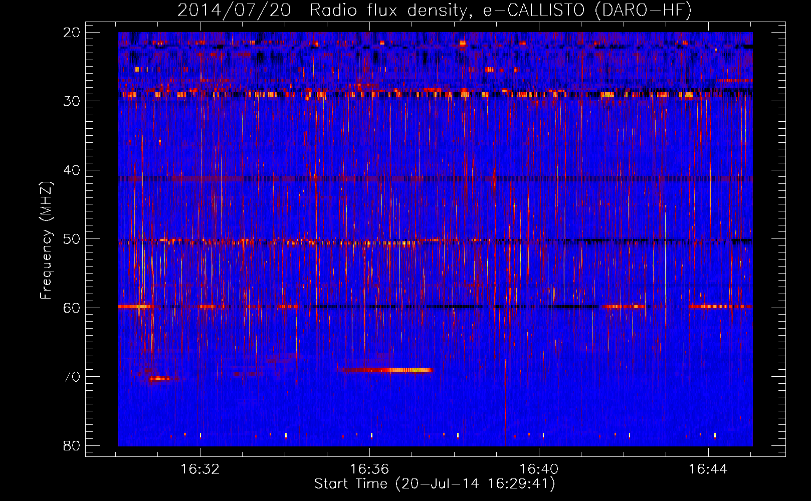Click the frequency tick label '80'
The height and width of the screenshot is (501, 811).
pyautogui.click(x=72, y=445)
